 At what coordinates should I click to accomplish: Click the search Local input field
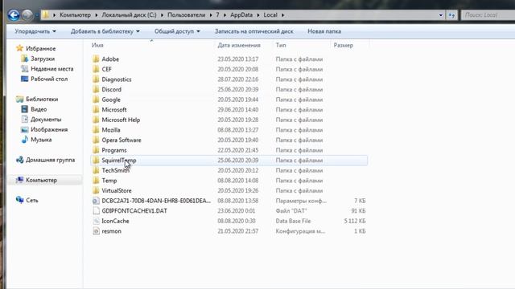(488, 15)
